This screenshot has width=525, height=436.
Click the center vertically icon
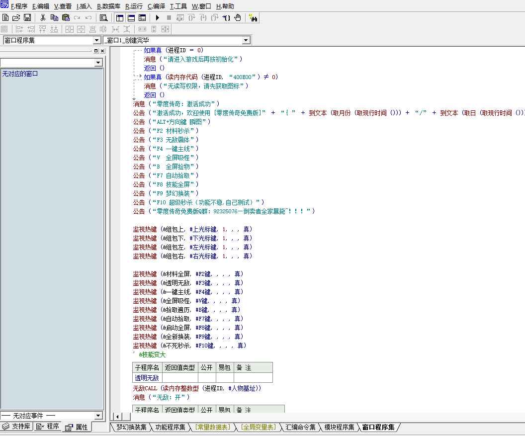pos(81,29)
